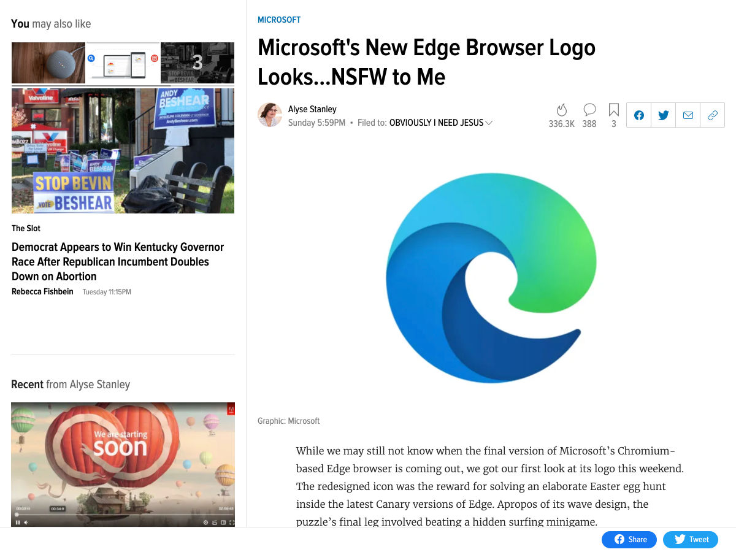This screenshot has height=552, width=736.
Task: Open Rebecca Fishbein author link
Action: pyautogui.click(x=42, y=291)
